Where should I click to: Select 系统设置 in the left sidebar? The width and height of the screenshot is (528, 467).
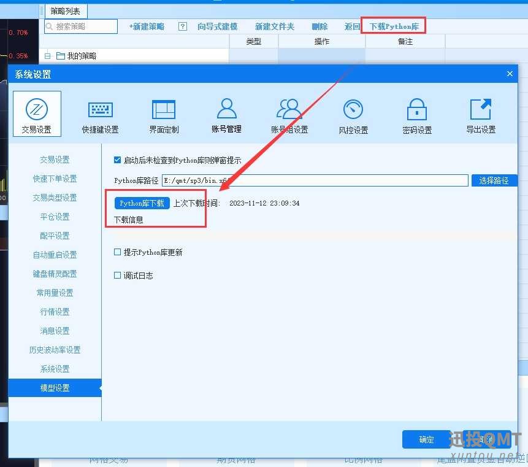(x=55, y=369)
